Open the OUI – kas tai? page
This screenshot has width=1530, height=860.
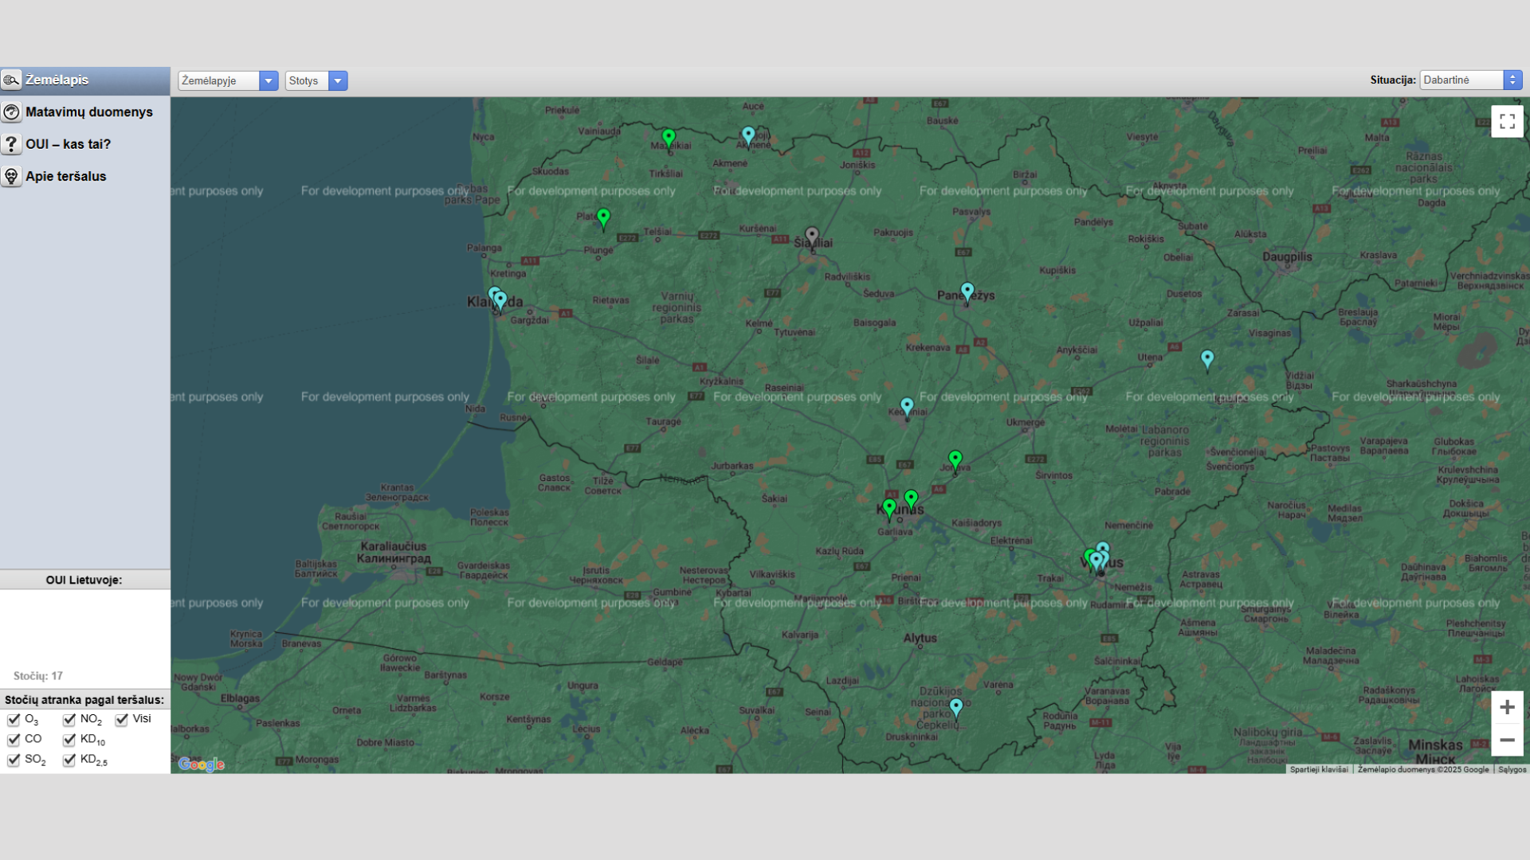(x=84, y=144)
